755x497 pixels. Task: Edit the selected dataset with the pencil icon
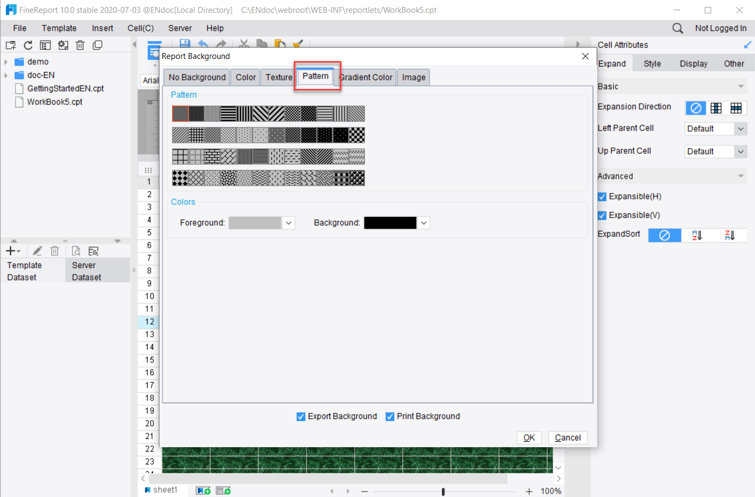[x=37, y=250]
